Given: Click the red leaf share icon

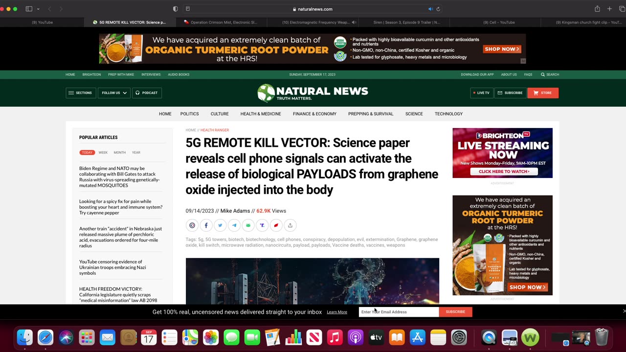Looking at the screenshot, I should [276, 225].
